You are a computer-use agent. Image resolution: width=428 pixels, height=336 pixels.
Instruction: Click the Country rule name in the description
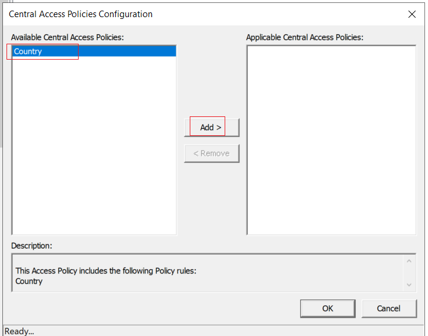(28, 281)
